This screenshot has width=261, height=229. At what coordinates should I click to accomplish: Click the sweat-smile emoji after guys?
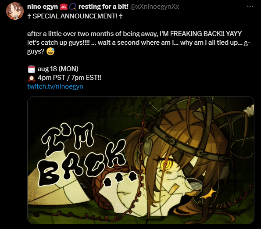click(x=50, y=51)
